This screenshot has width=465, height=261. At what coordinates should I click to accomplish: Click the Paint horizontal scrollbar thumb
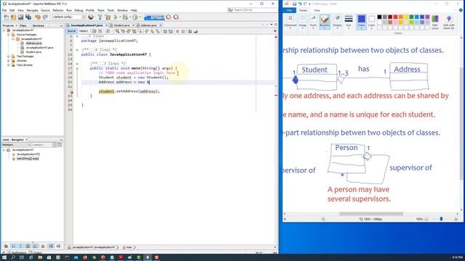click(371, 214)
